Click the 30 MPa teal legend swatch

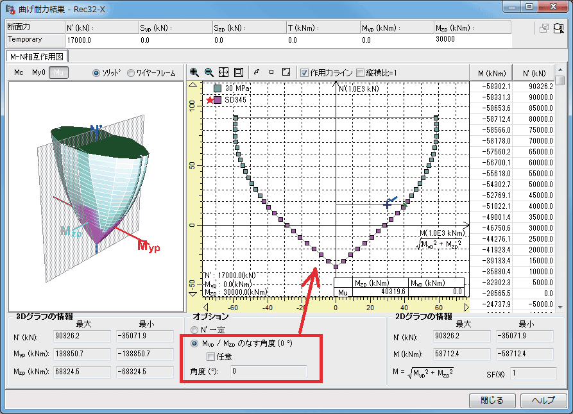click(x=218, y=88)
